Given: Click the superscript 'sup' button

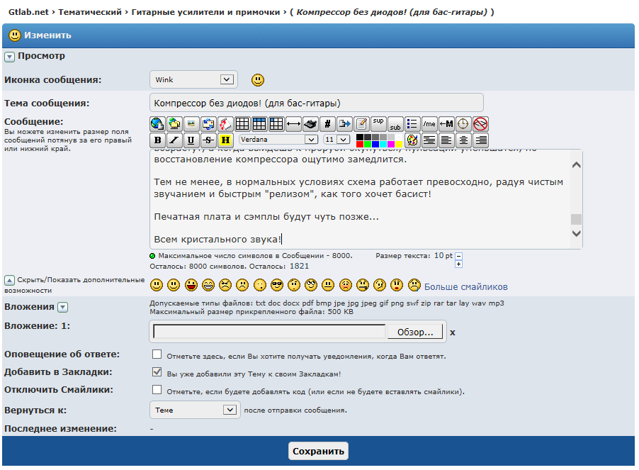Looking at the screenshot, I should point(378,123).
